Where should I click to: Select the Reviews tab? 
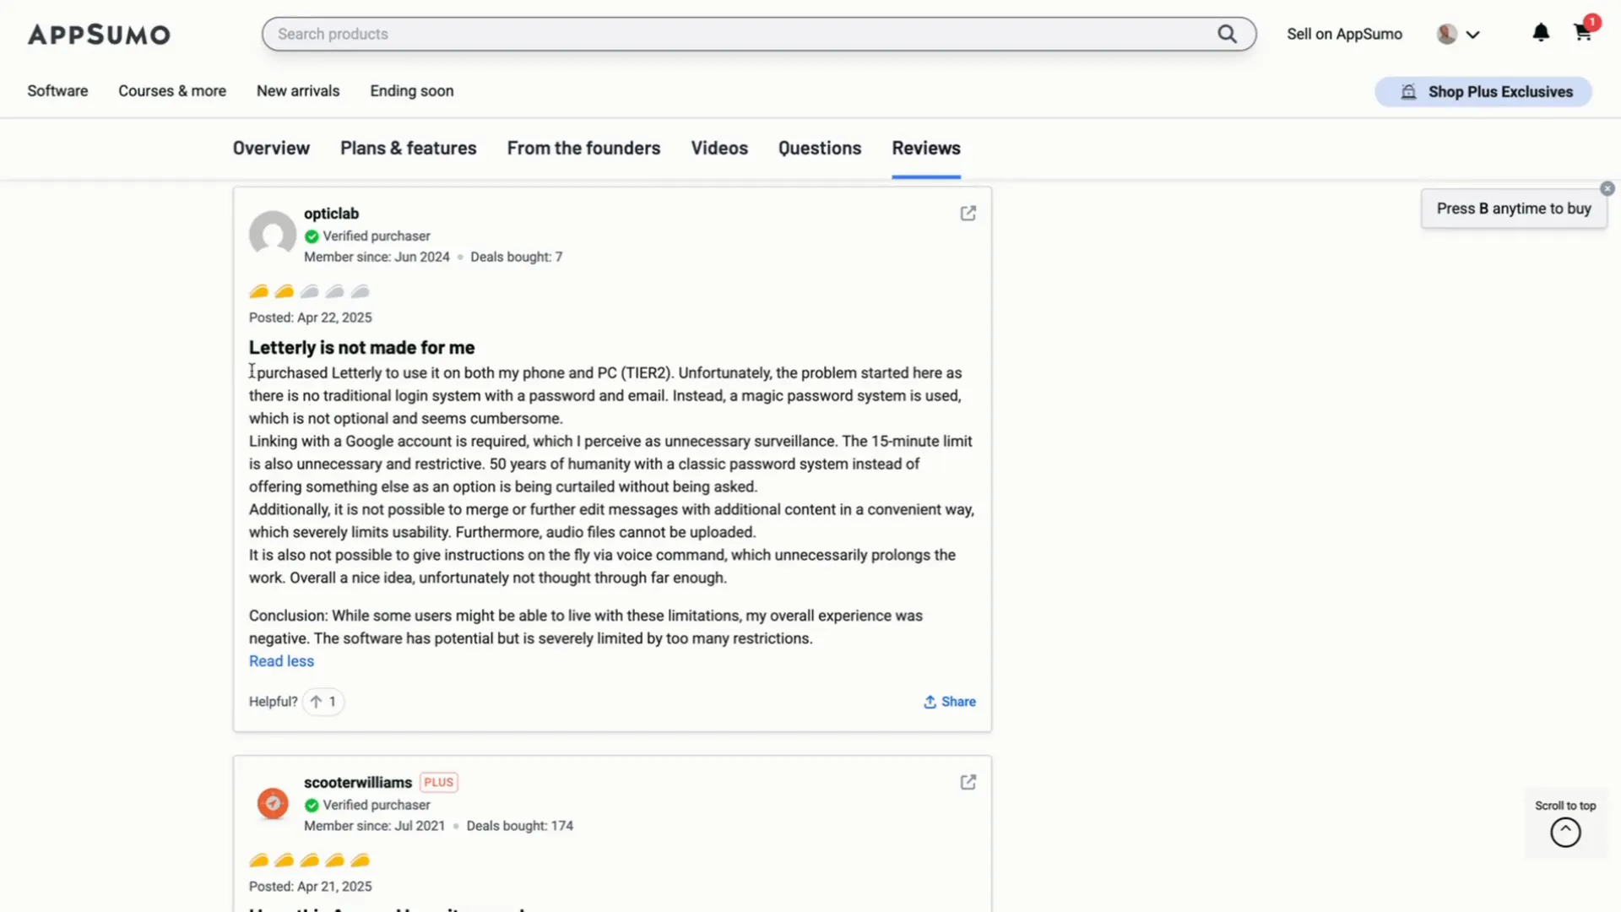926,149
